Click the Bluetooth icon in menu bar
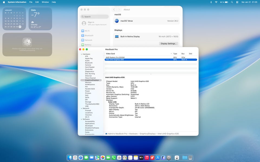 tap(211, 2)
